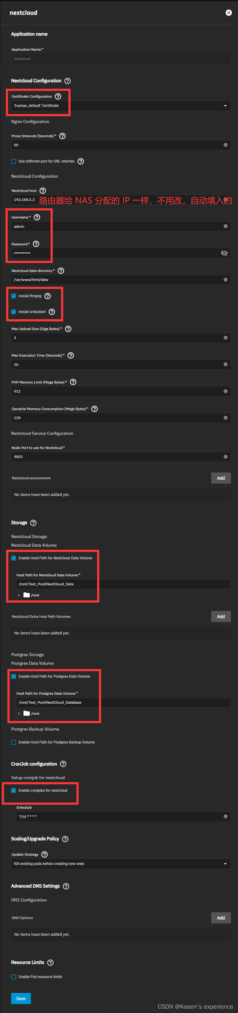
Task: Show help for Username field
Action: (x=37, y=217)
